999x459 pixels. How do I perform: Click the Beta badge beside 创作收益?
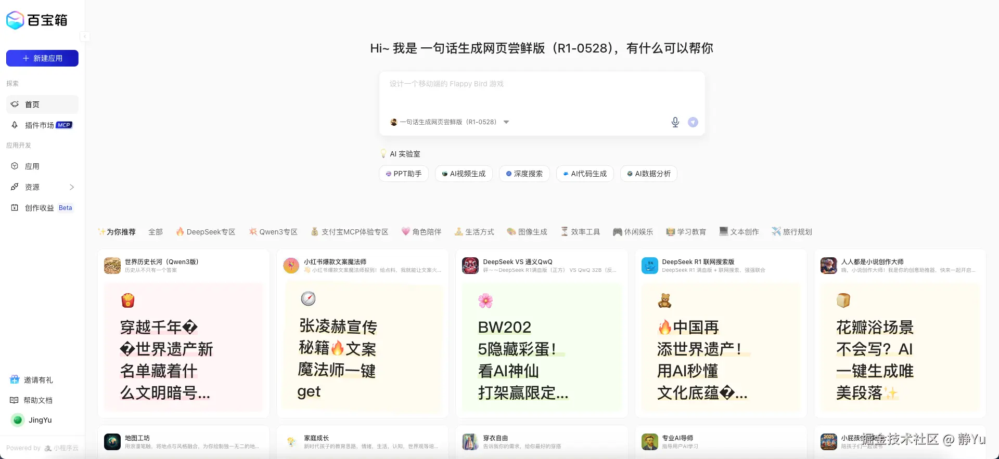click(x=66, y=208)
